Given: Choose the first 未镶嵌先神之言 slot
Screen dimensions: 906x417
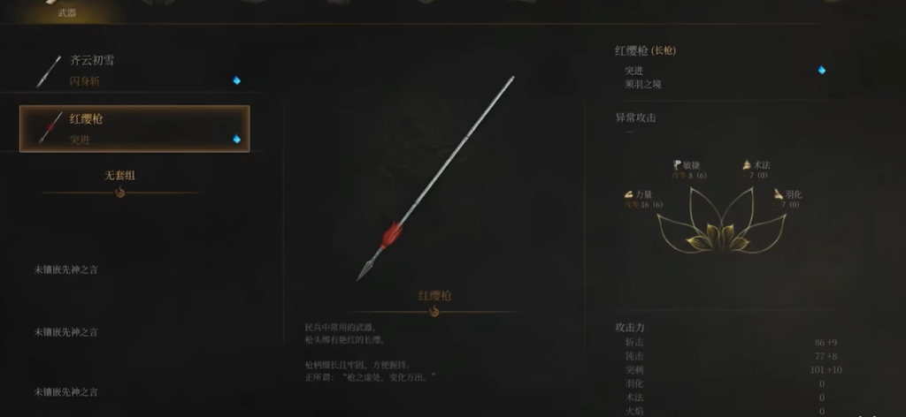Looking at the screenshot, I should click(x=65, y=270).
